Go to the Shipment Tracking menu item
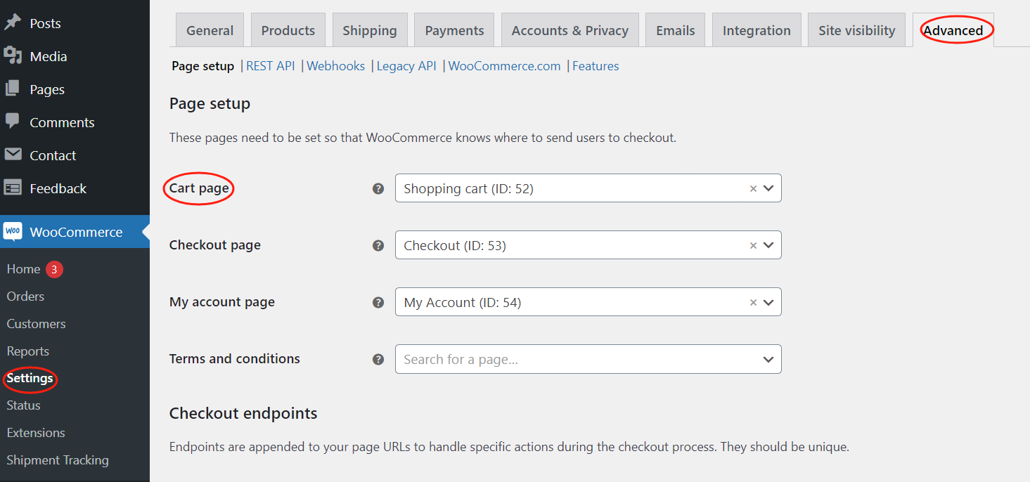This screenshot has width=1030, height=482. [x=58, y=460]
